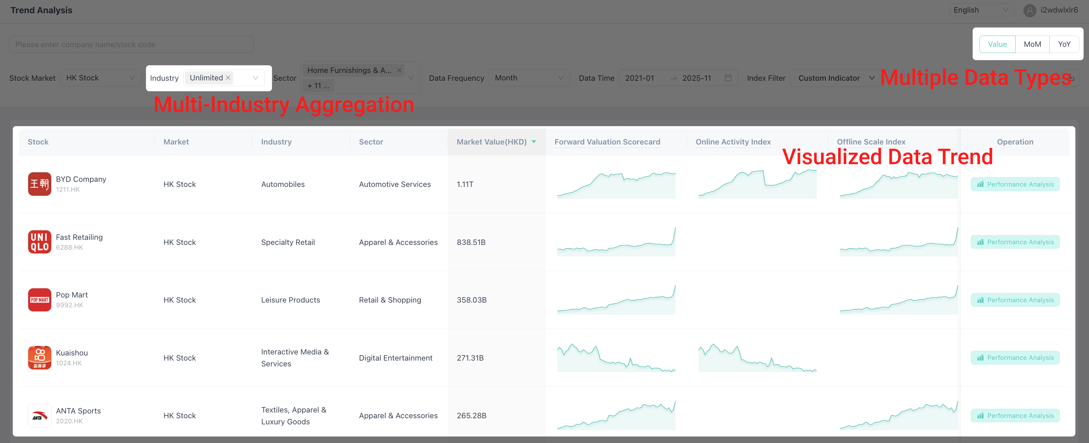Screen dimensions: 1089x443
Task: Click the Pop Mart logo icon
Action: (39, 300)
